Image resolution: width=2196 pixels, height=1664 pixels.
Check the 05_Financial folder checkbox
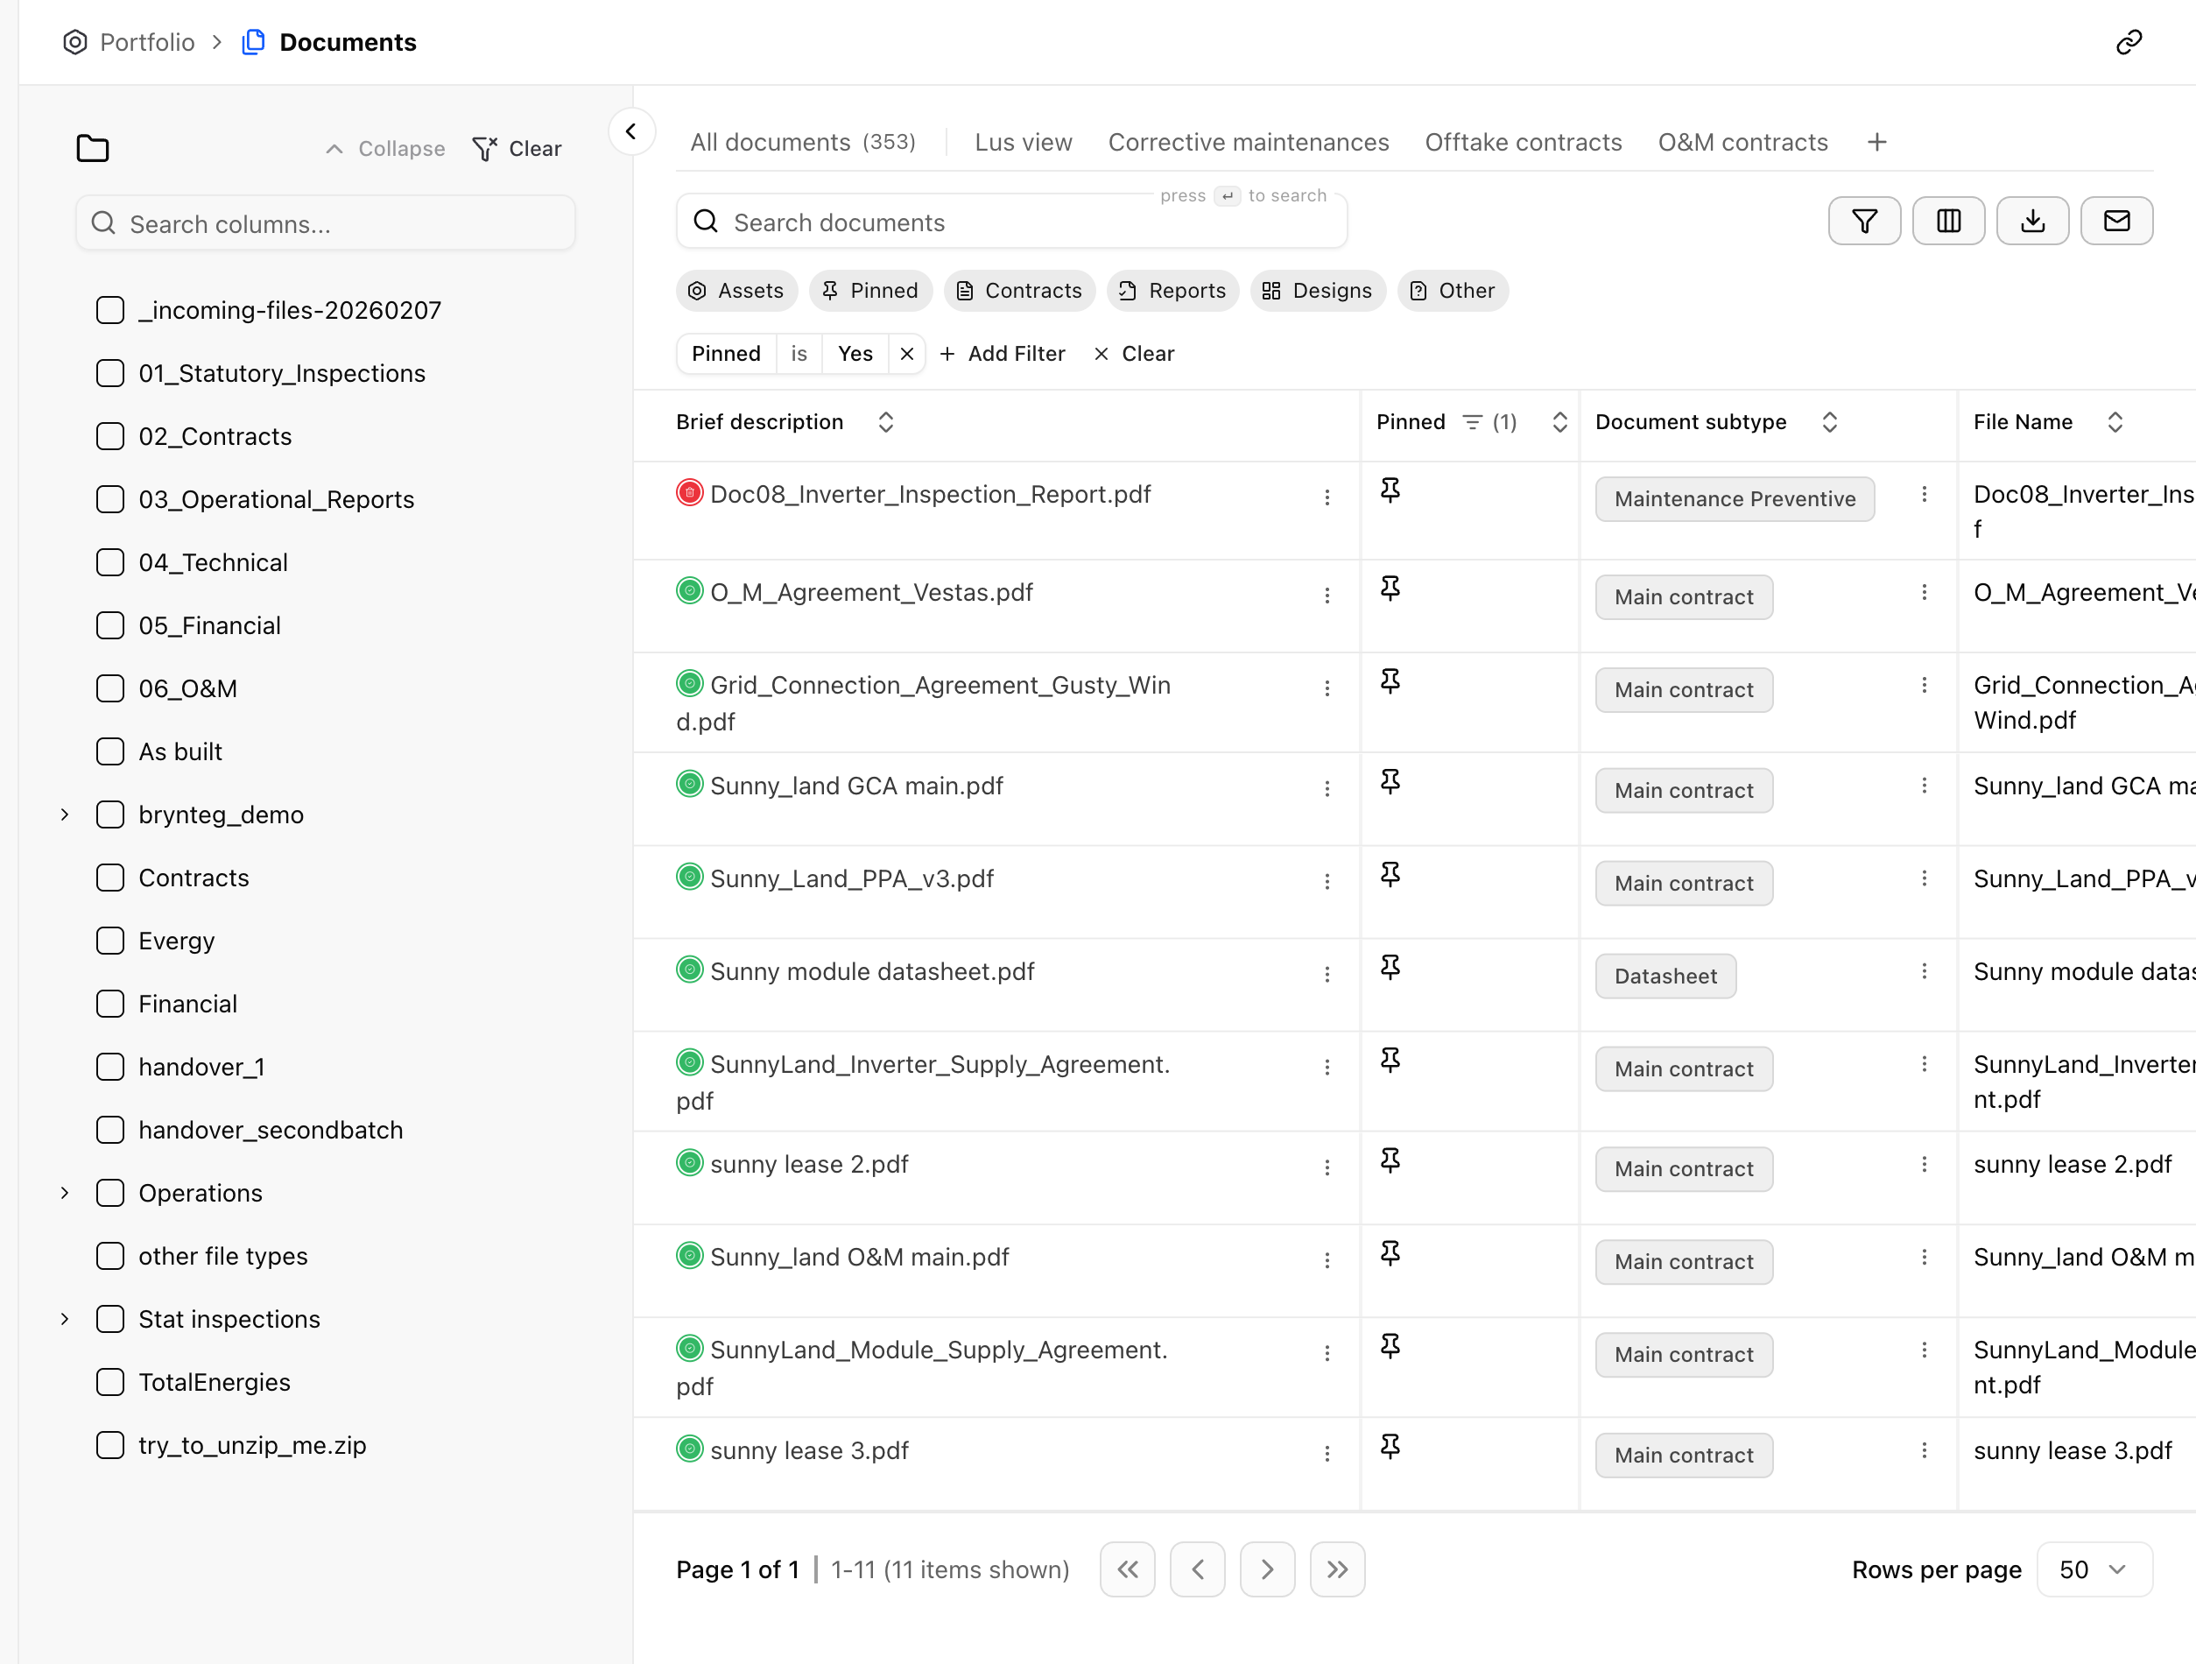coord(110,625)
